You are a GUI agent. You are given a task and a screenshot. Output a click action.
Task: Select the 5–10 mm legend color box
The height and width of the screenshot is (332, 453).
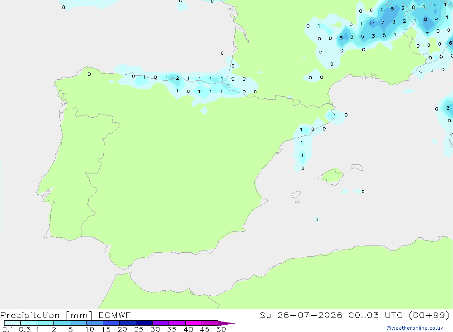78,323
